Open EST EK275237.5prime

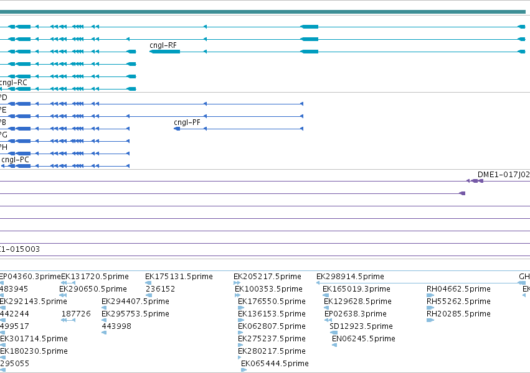pos(272,339)
